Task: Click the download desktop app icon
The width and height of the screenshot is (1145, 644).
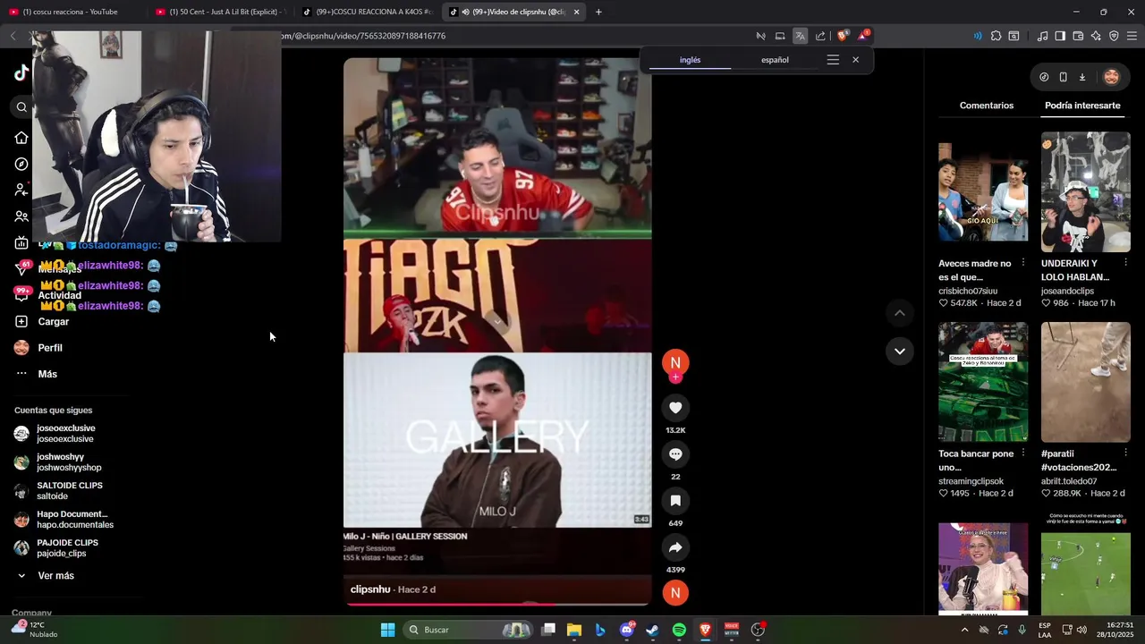Action: point(1082,77)
